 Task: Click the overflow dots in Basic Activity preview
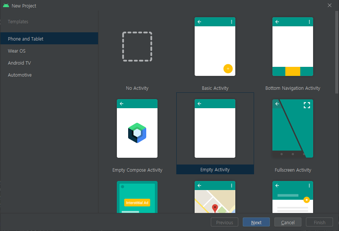232,22
